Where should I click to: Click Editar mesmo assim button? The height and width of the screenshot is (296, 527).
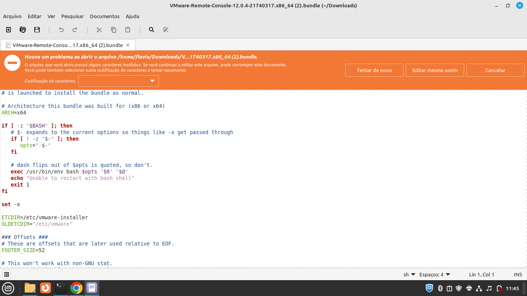click(435, 70)
